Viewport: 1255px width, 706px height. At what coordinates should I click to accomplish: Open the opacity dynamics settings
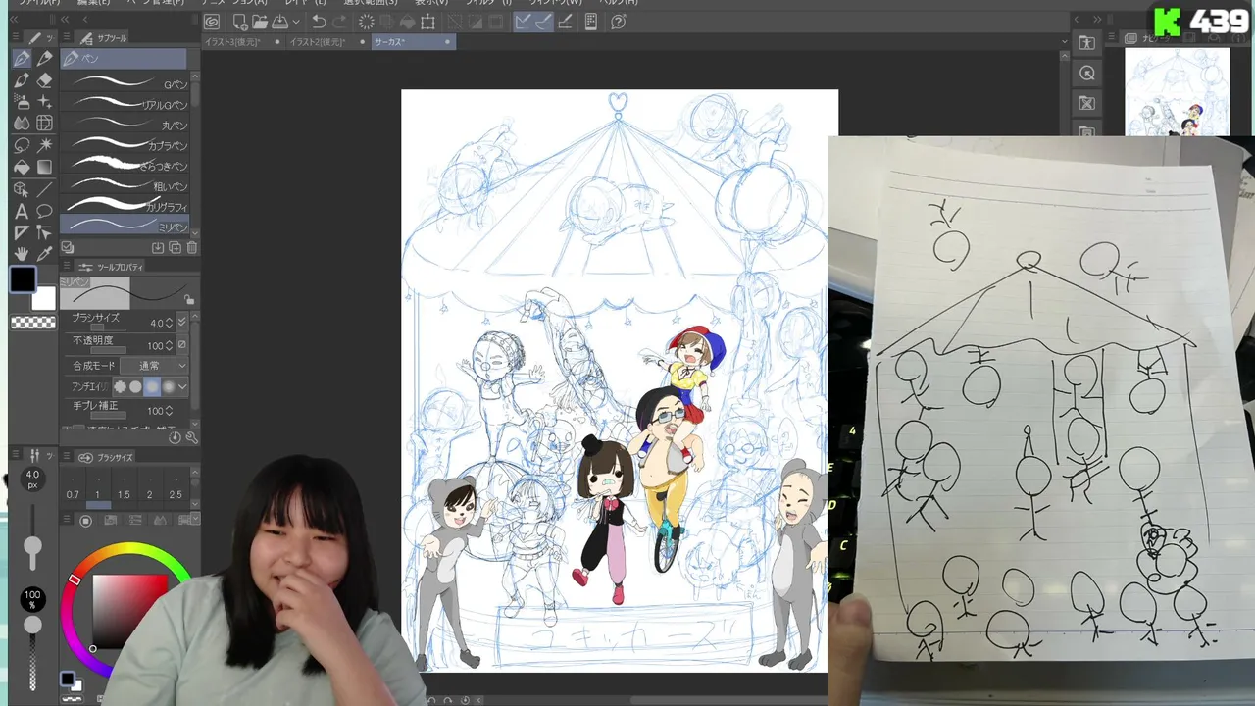coord(181,345)
